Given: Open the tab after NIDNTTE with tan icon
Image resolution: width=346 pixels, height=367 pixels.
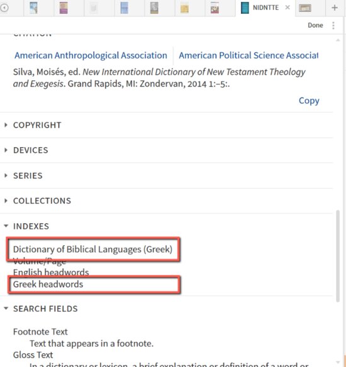Looking at the screenshot, I should point(305,8).
